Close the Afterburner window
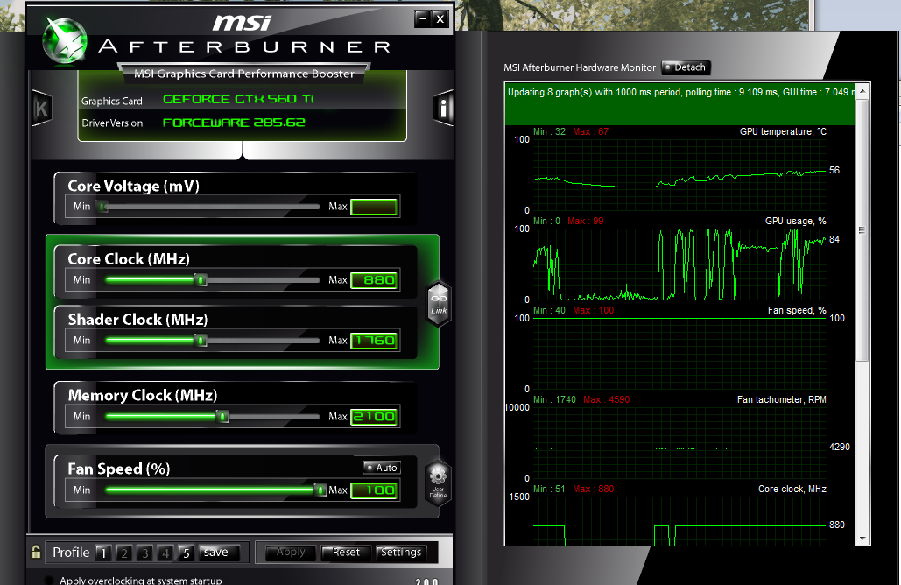 (440, 19)
